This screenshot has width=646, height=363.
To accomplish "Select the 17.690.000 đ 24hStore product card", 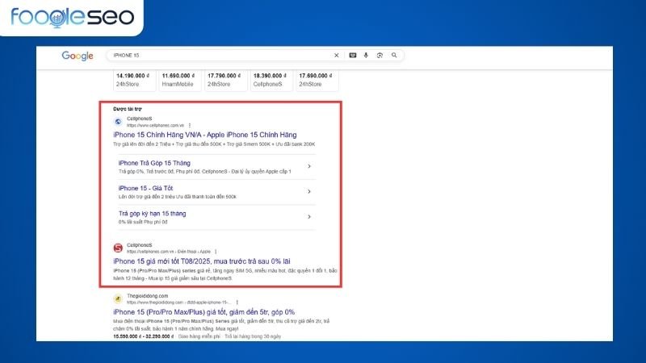I will [317, 80].
